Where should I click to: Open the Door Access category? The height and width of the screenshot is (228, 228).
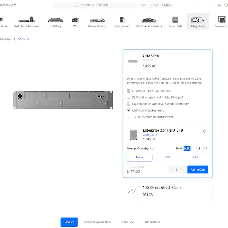[x=122, y=22]
